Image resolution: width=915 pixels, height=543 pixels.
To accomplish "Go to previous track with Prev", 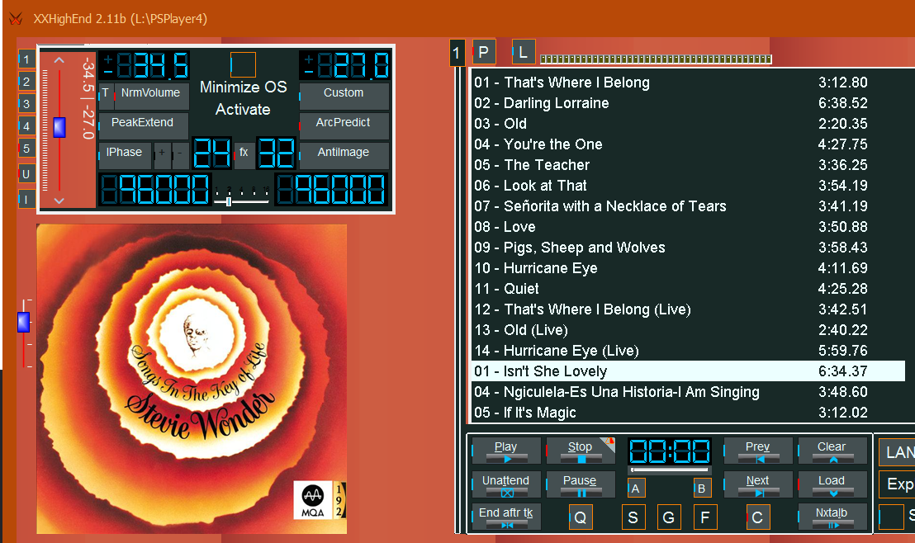I will 757,451.
